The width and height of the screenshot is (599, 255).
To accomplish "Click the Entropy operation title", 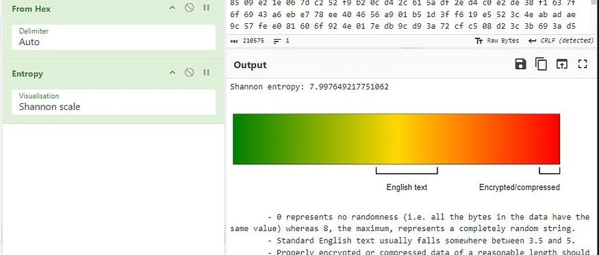I will click(x=27, y=74).
